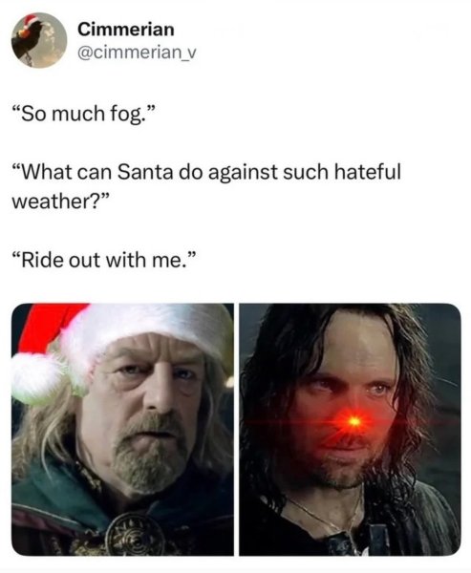Open the @cimmerian_v handle link
The width and height of the screenshot is (471, 573).
(x=137, y=53)
